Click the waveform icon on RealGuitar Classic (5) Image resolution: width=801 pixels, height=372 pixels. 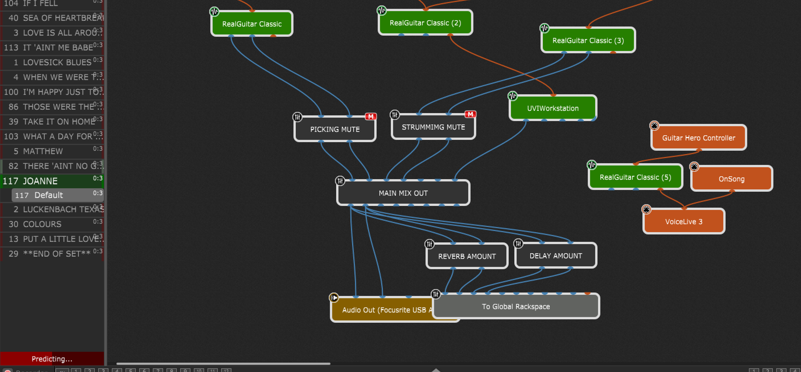(591, 165)
